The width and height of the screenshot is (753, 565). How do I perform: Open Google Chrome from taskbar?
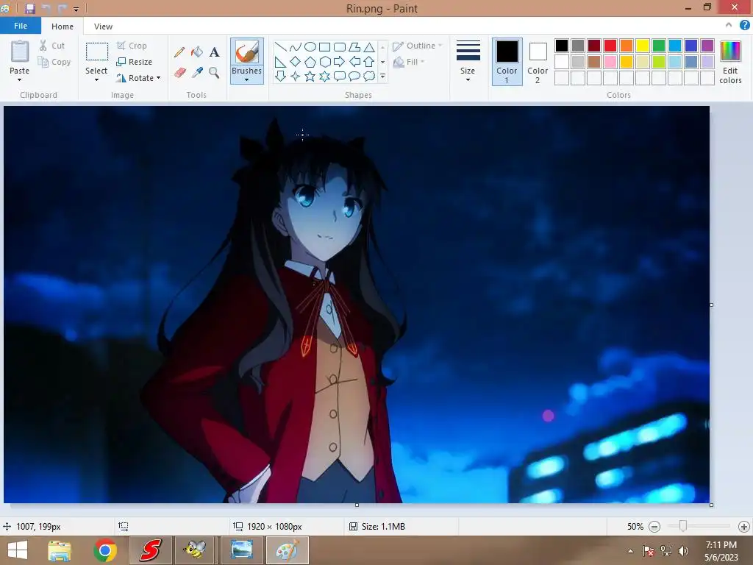click(x=105, y=550)
